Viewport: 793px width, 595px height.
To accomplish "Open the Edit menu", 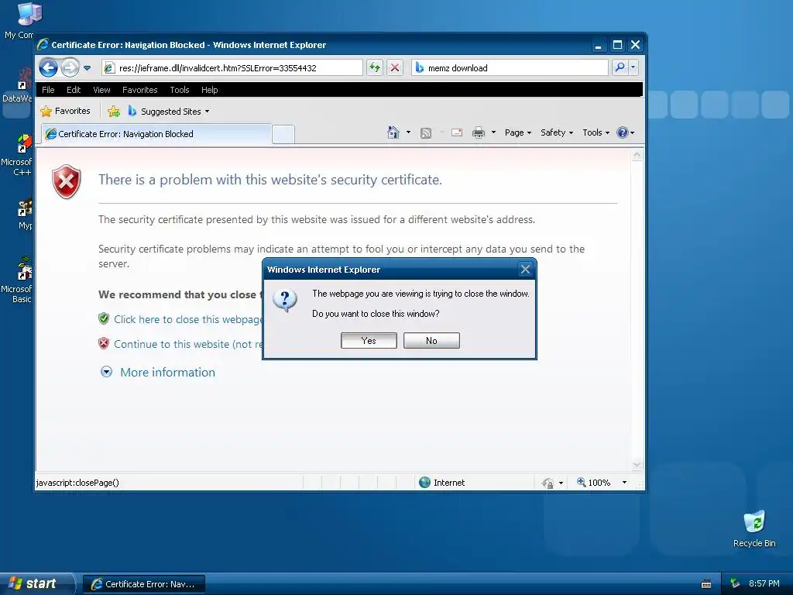I will point(74,90).
